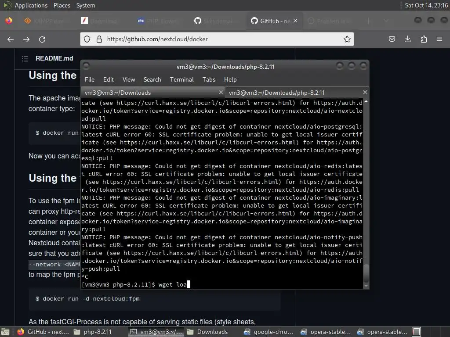Close the php-8.2.11 terminal tab

pos(365,92)
